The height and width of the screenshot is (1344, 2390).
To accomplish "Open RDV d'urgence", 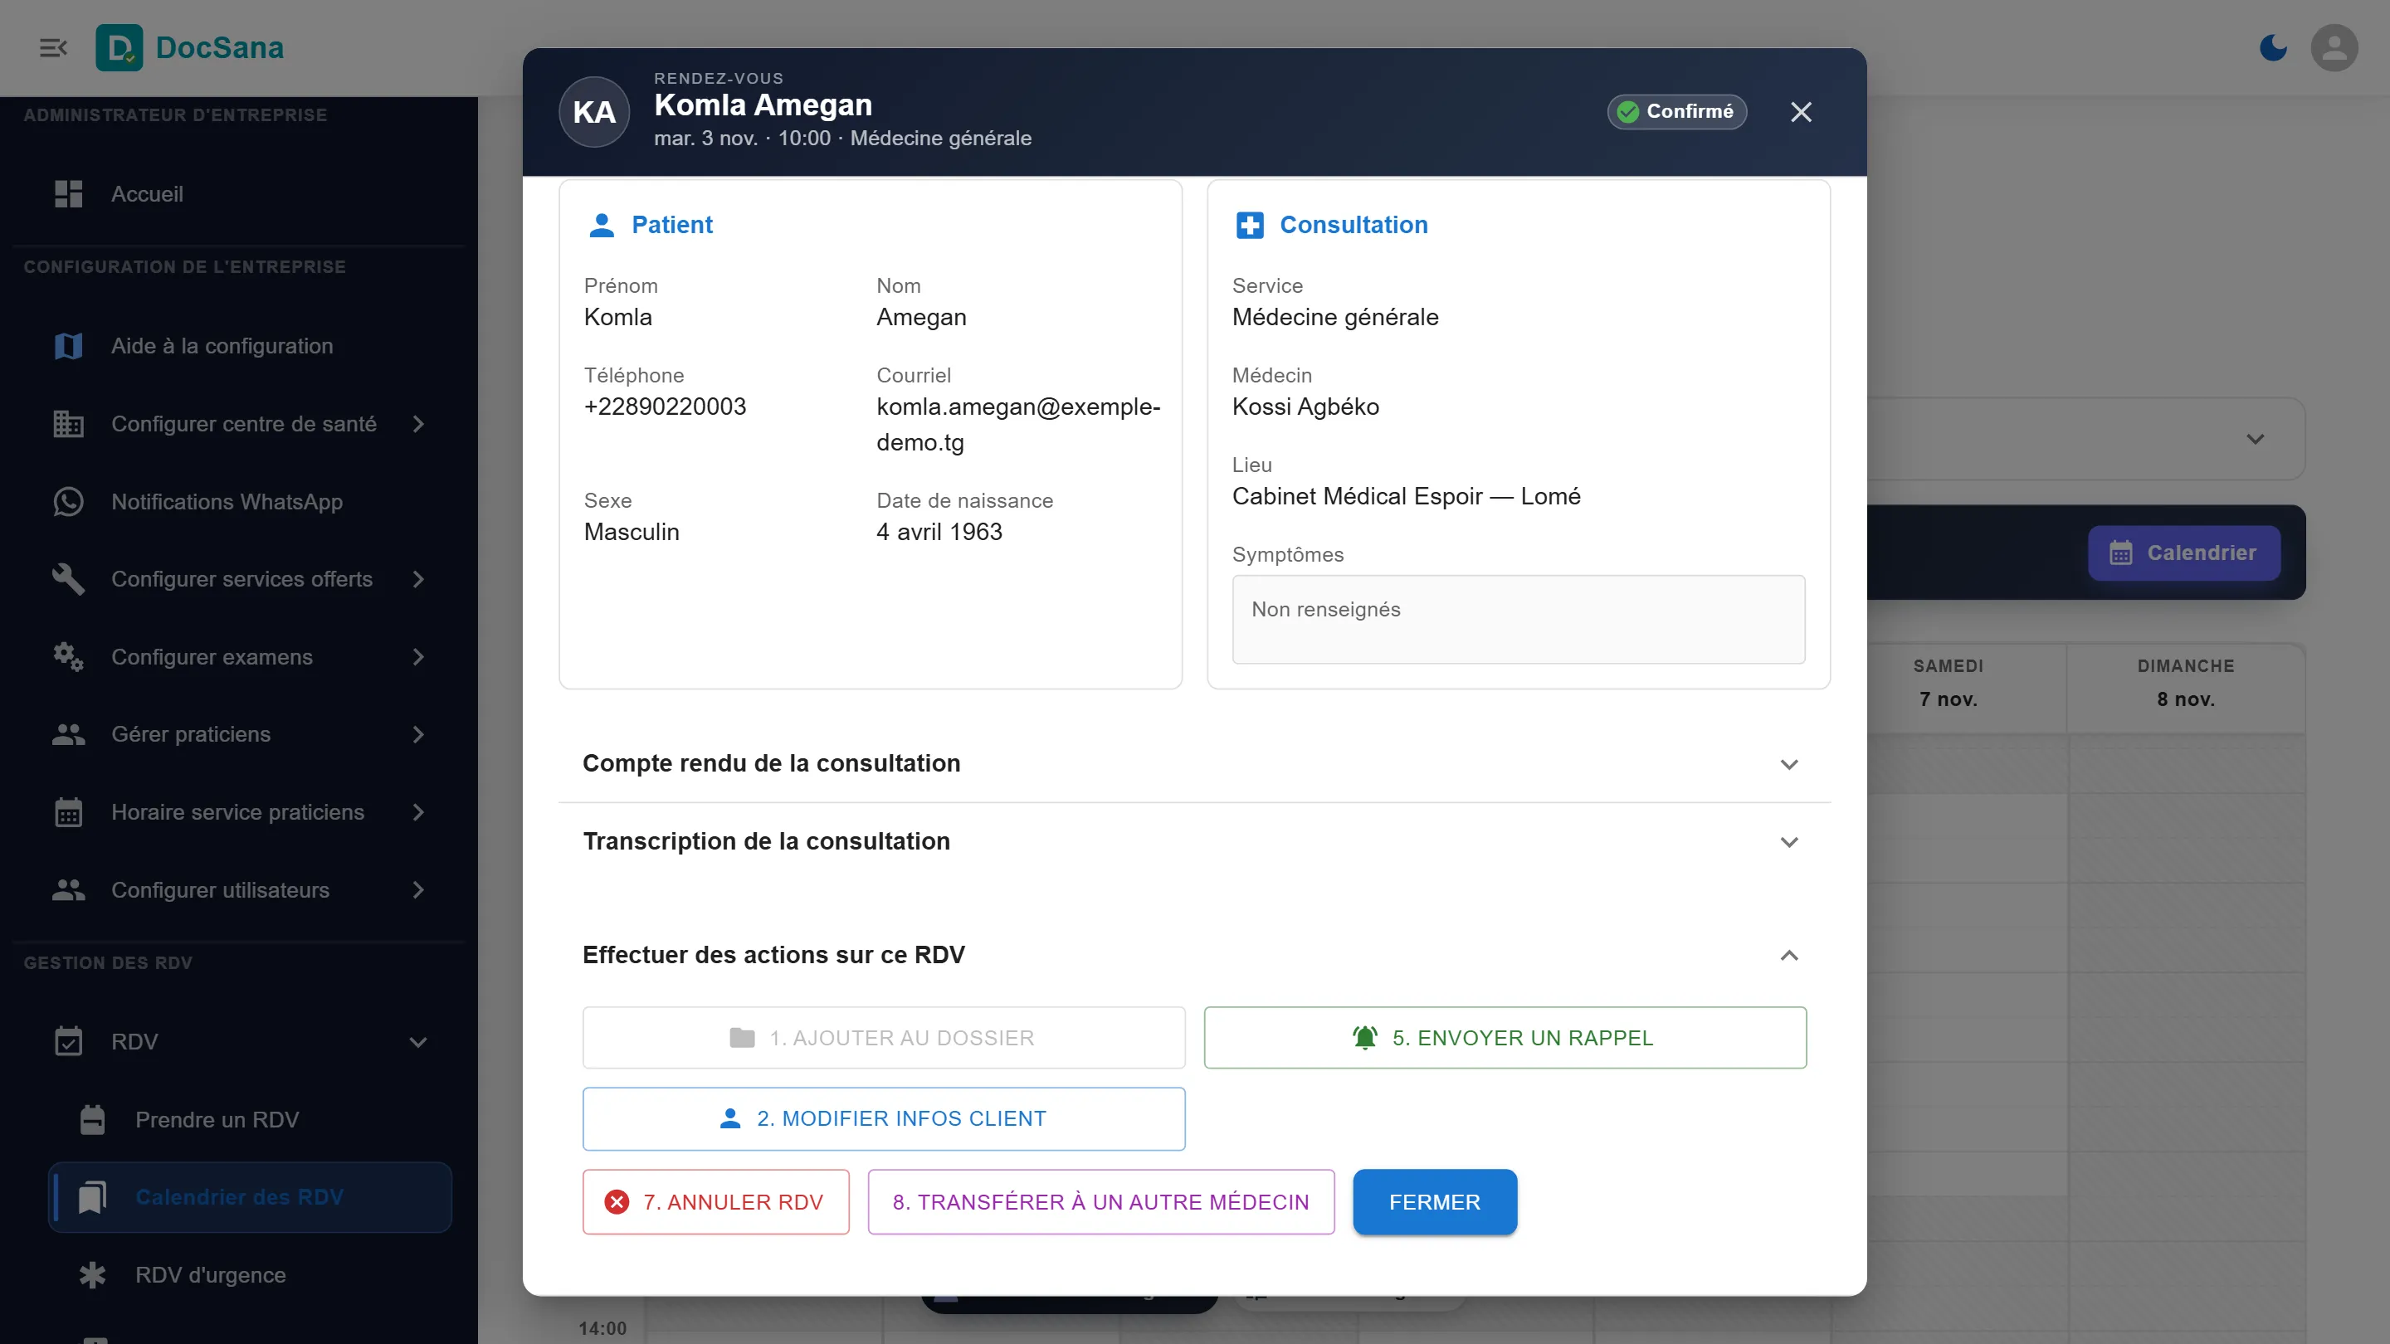I will click(250, 1275).
